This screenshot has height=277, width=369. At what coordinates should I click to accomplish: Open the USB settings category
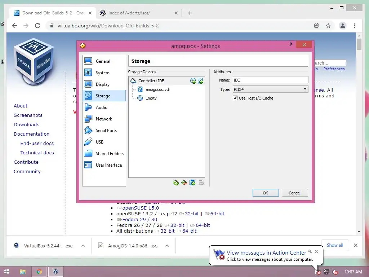104,142
